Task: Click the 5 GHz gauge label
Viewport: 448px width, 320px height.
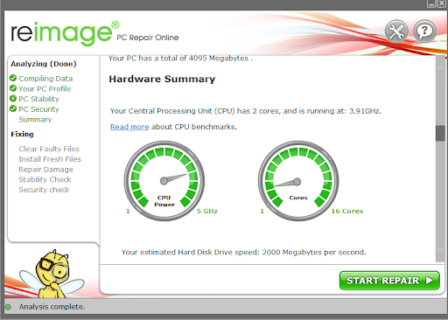Action: [x=207, y=211]
